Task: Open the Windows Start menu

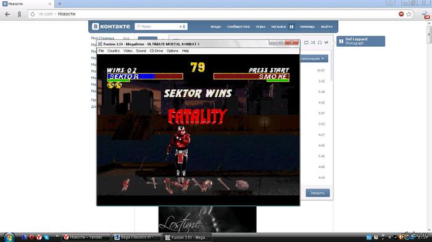Action: click(9, 237)
